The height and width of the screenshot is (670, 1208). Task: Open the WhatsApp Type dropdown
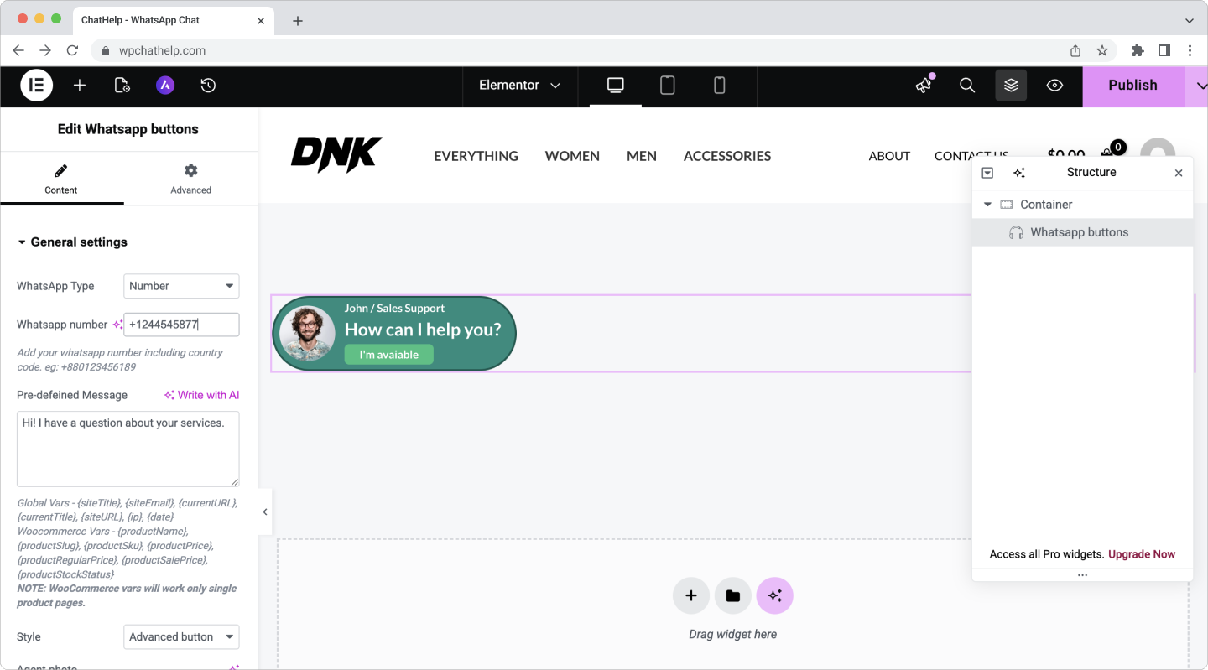[181, 286]
